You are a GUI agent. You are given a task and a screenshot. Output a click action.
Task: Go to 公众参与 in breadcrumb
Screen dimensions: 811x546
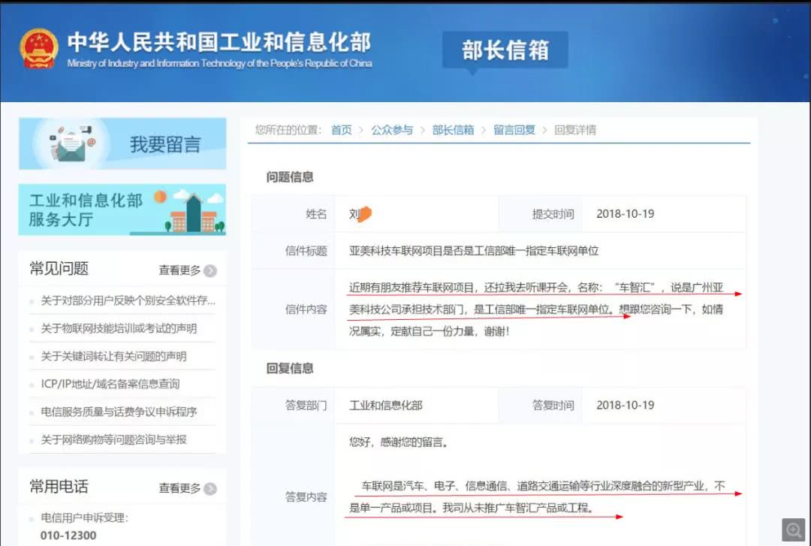[391, 130]
